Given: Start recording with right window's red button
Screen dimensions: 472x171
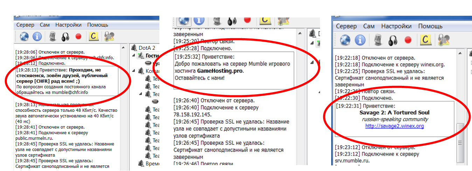Looking at the screenshot, I should [x=408, y=40].
